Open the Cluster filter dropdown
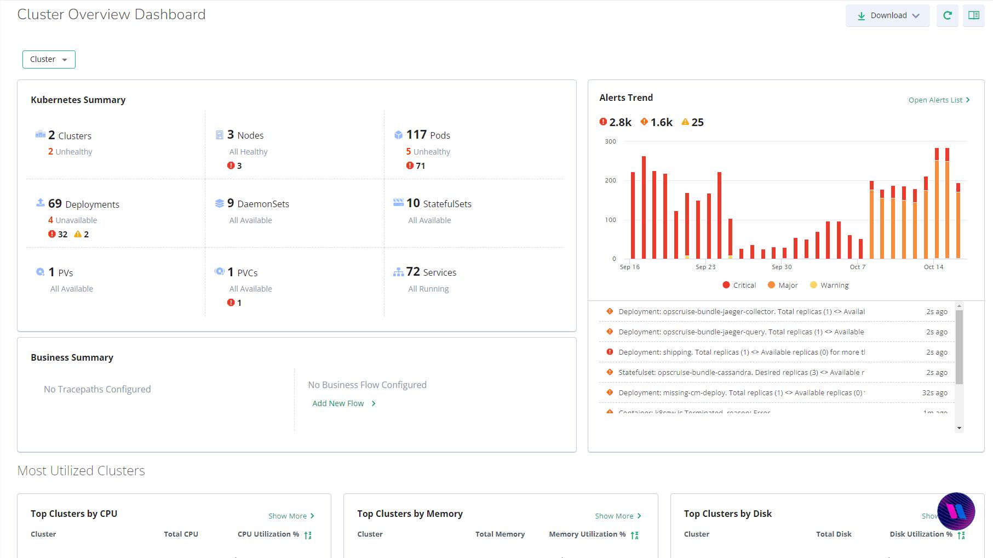This screenshot has height=558, width=993. [x=49, y=59]
